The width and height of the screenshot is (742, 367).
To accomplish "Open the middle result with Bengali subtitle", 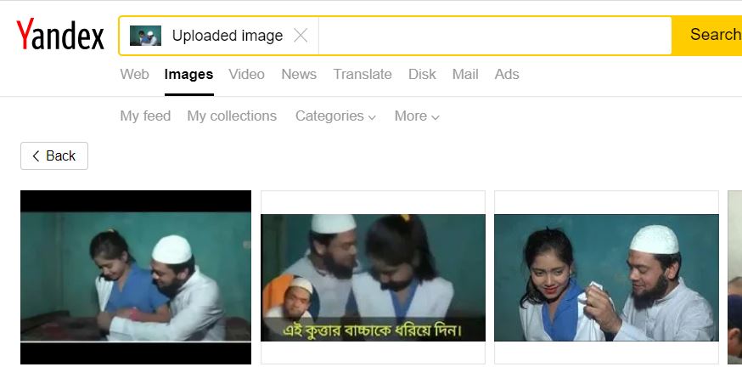I will coord(373,277).
